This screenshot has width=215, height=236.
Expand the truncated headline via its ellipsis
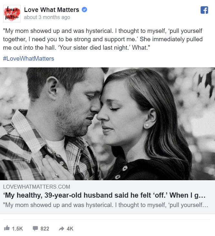[x=202, y=195]
